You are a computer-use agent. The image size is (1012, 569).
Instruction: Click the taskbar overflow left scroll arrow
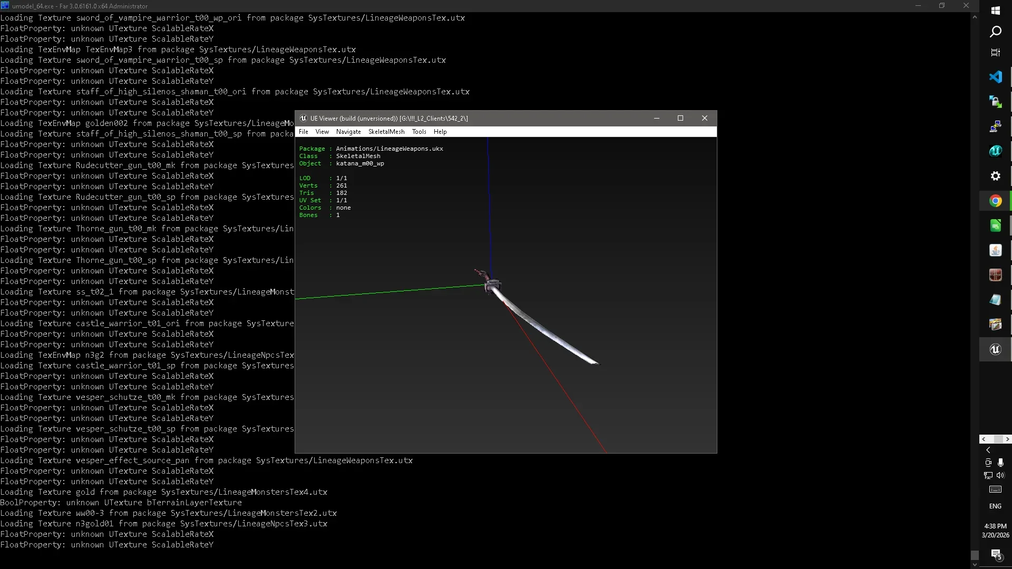[984, 439]
